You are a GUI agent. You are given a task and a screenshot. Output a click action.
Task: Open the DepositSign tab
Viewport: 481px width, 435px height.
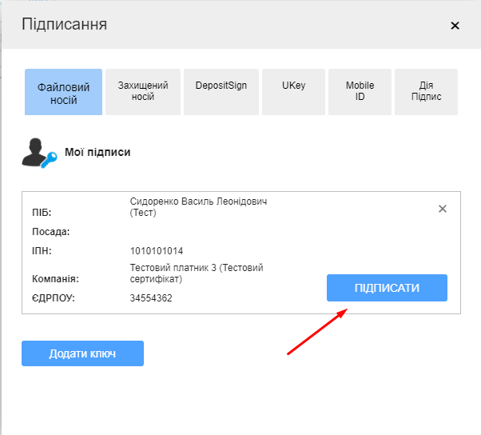click(x=221, y=92)
